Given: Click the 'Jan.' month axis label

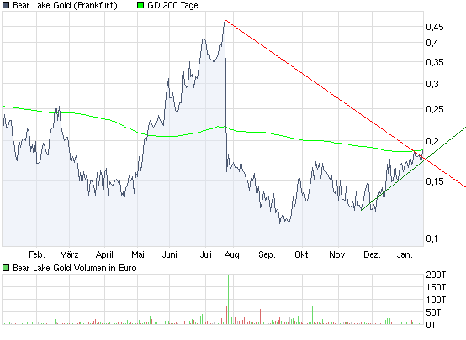Looking at the screenshot, I should (405, 254).
